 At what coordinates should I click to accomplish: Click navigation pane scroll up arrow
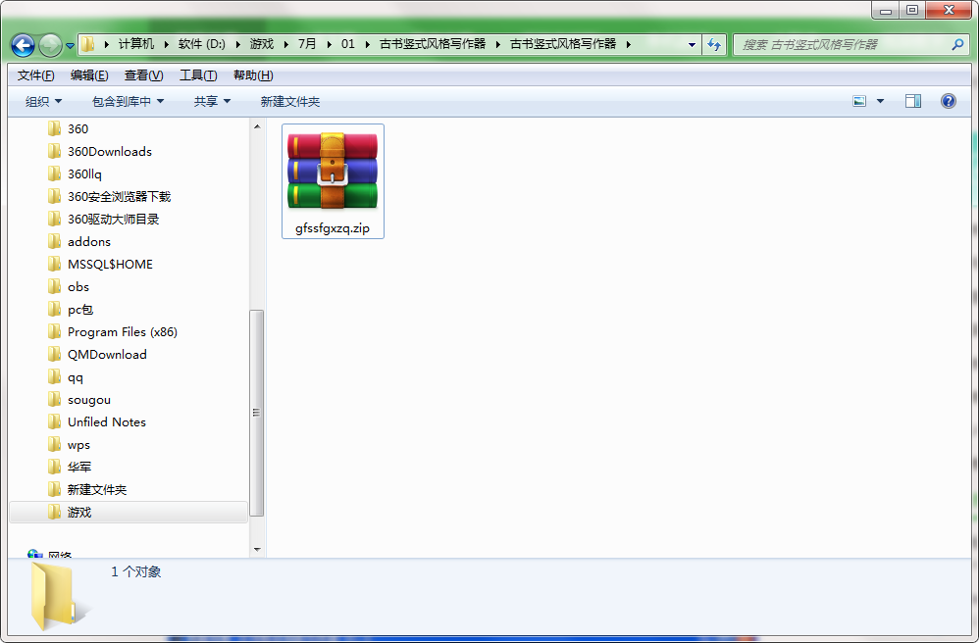257,126
